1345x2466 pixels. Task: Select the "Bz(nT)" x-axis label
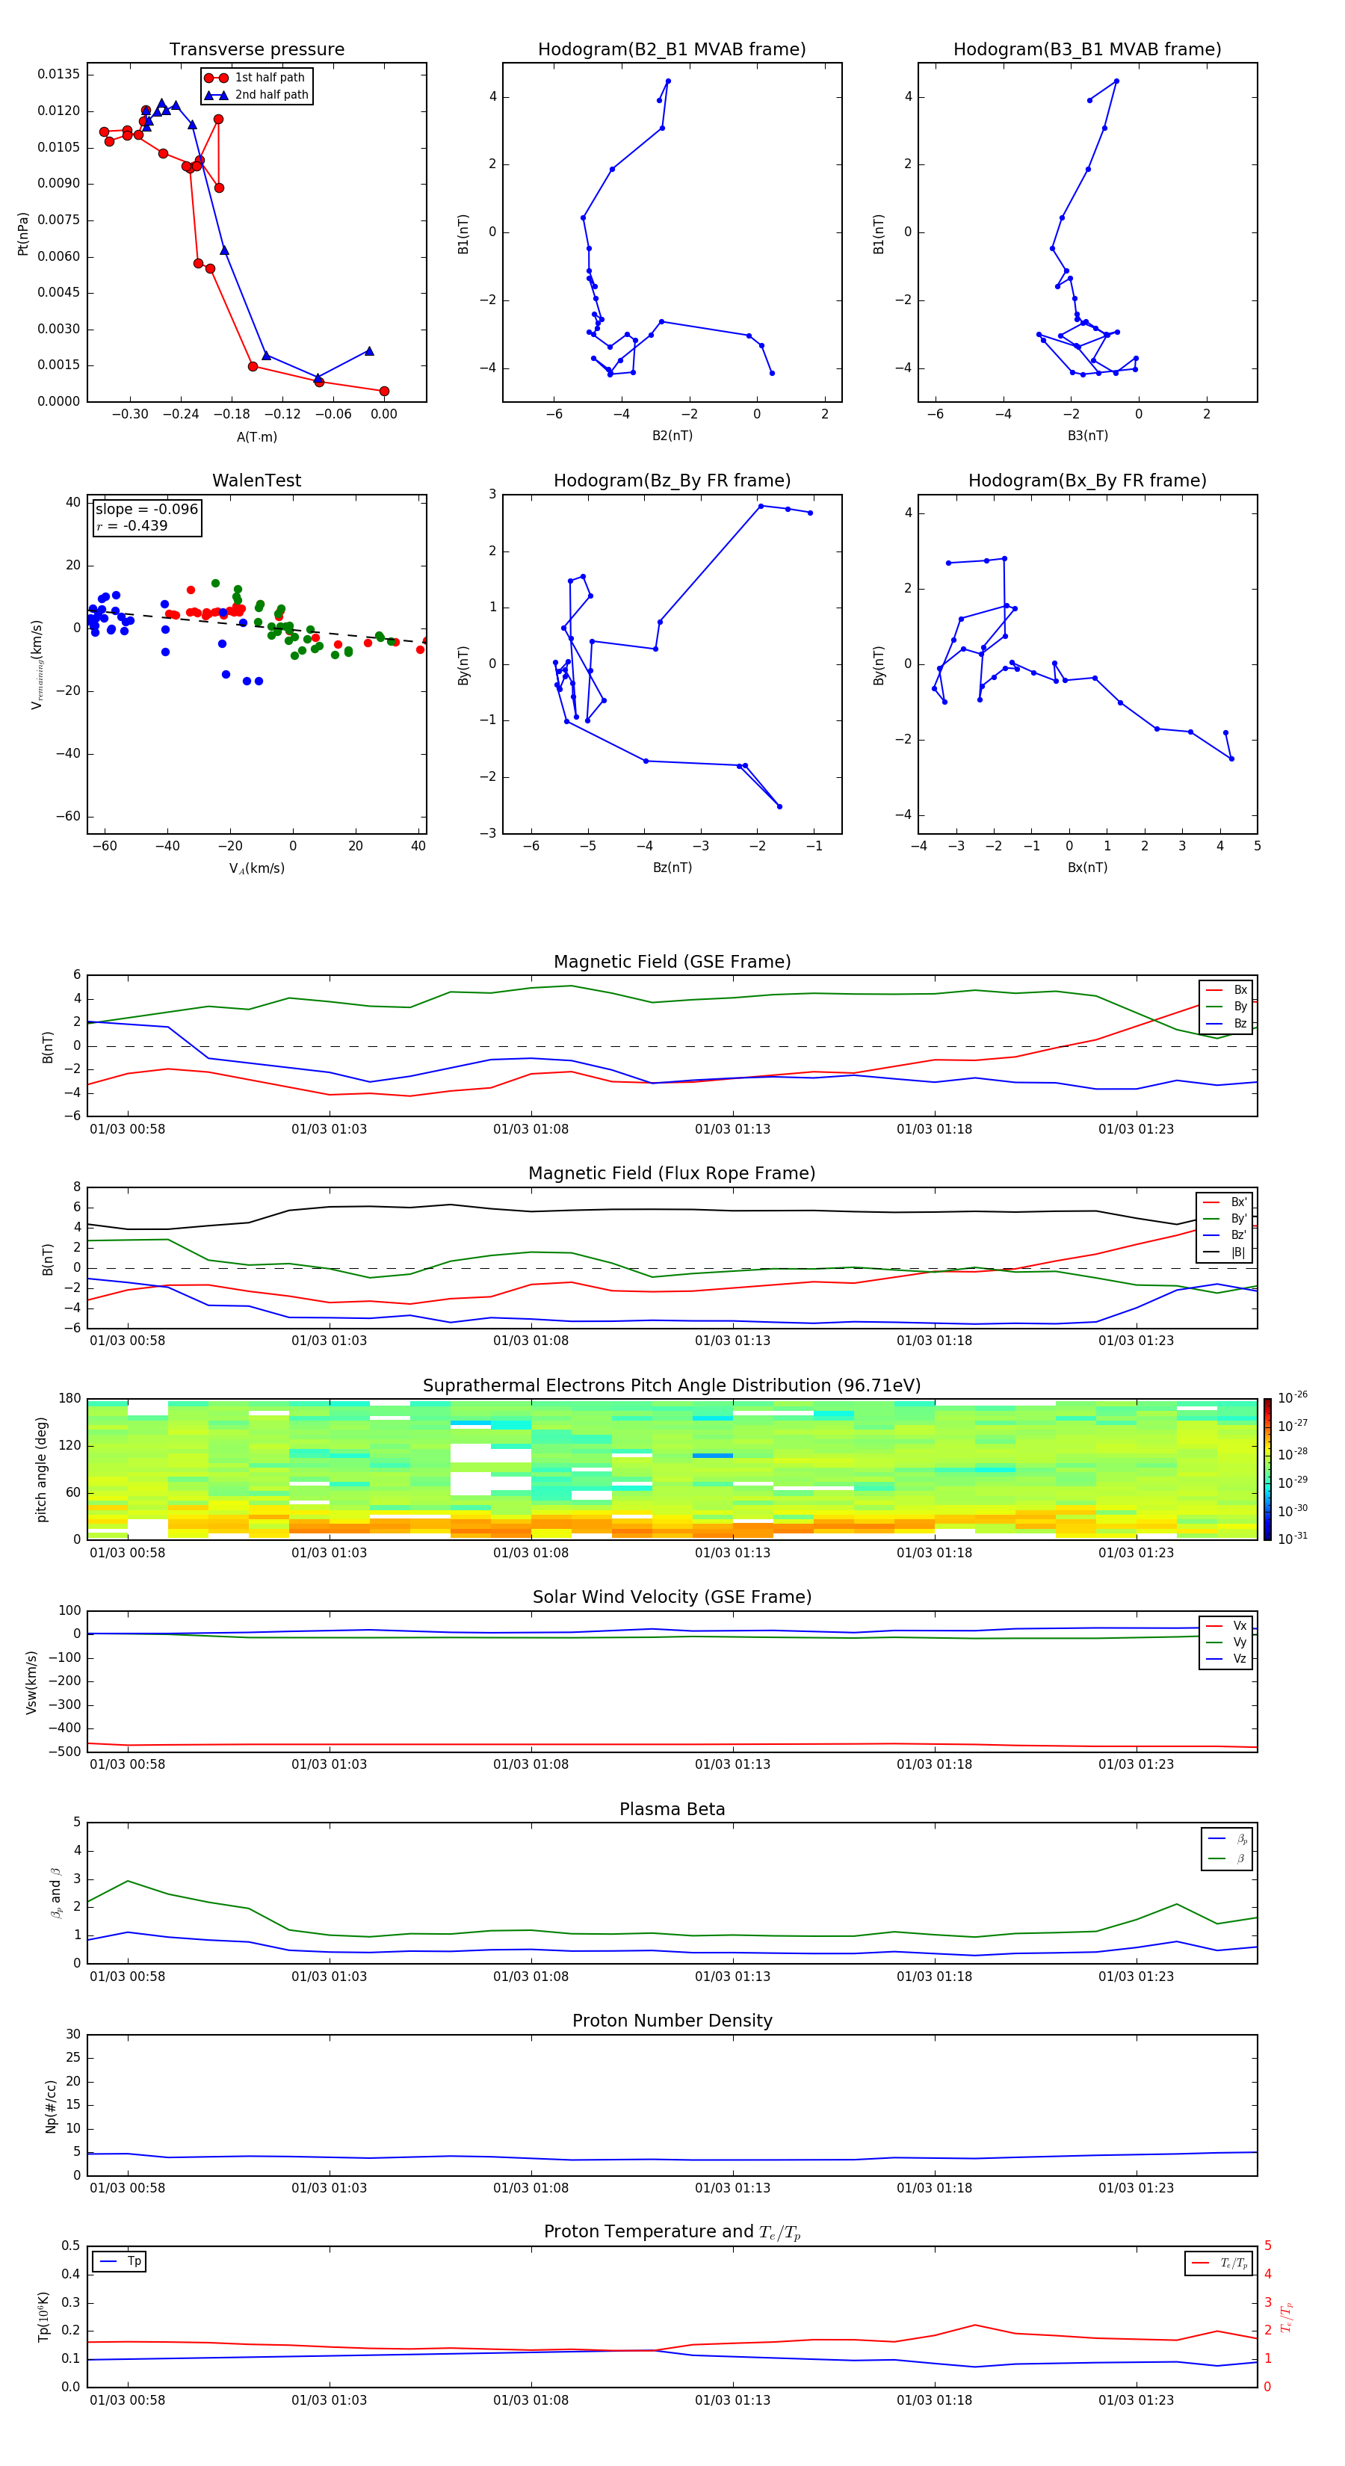pyautogui.click(x=672, y=868)
